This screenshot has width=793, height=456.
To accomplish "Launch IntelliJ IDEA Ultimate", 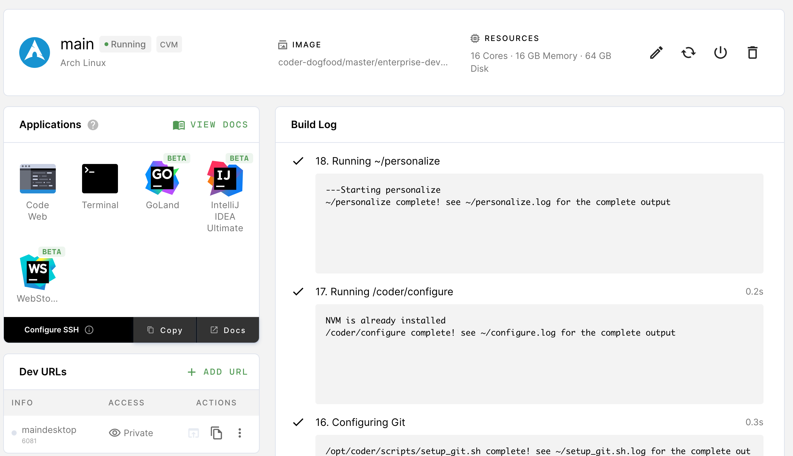I will coord(225,179).
